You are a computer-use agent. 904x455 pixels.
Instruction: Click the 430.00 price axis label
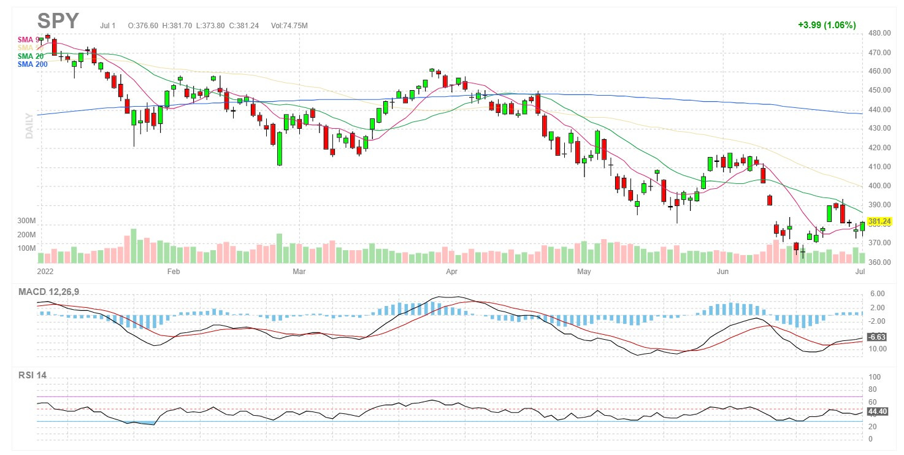pyautogui.click(x=880, y=128)
